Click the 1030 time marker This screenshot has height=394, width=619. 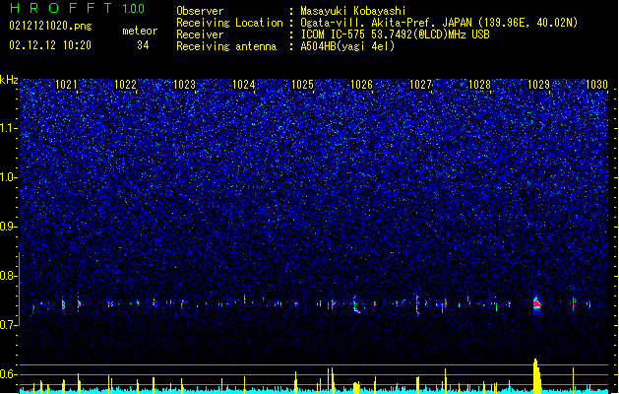pyautogui.click(x=596, y=85)
